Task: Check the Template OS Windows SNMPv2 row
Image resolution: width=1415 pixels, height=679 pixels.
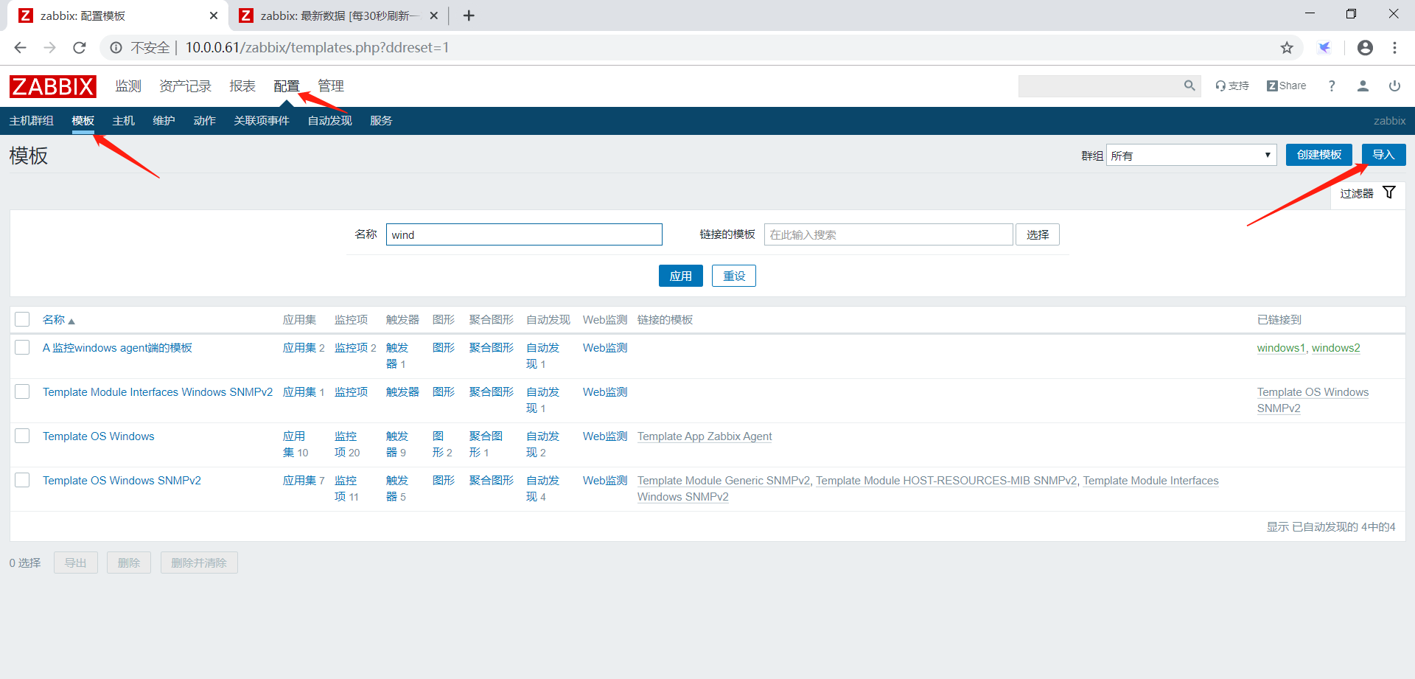Action: point(22,480)
